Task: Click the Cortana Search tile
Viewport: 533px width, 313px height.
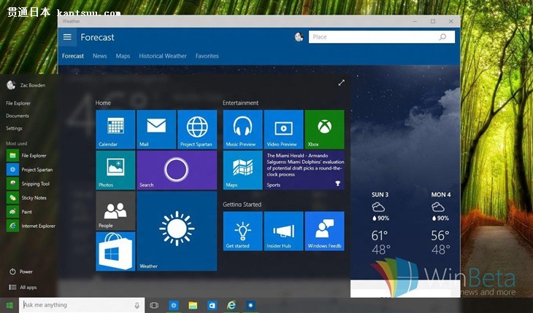Action: tap(177, 170)
